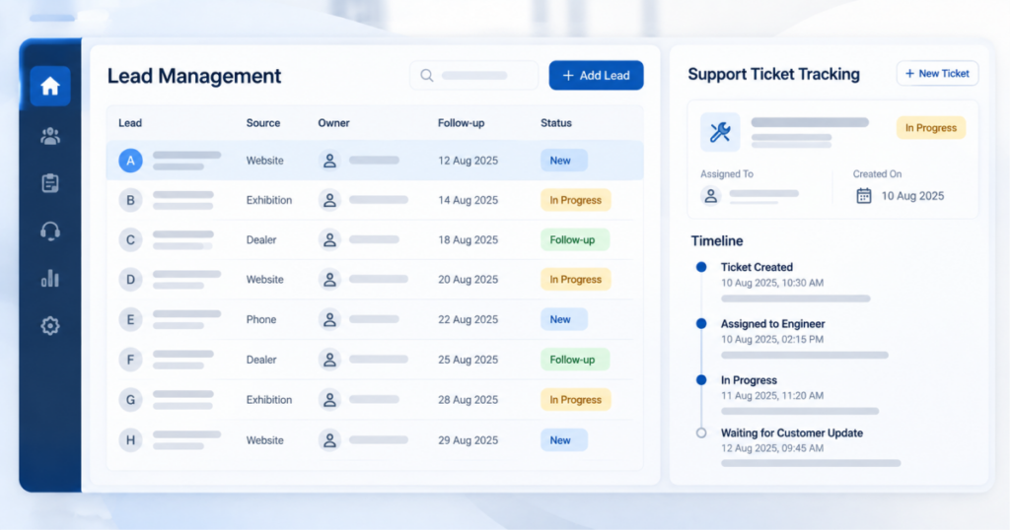Select lead avatar C

pos(130,240)
